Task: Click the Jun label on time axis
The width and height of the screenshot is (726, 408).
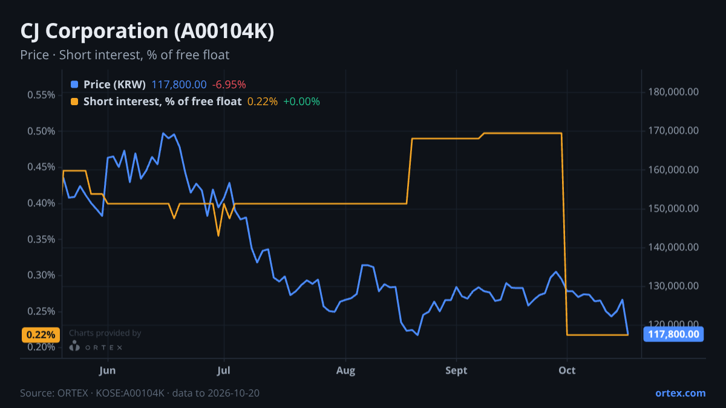Action: click(x=107, y=370)
